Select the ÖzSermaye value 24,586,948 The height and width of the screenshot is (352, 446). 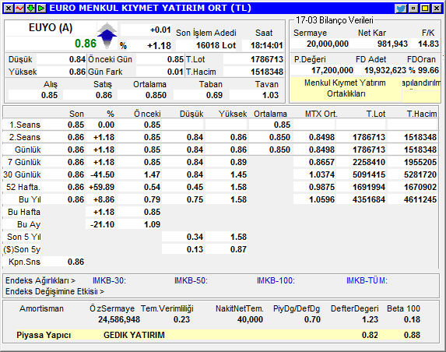119,319
